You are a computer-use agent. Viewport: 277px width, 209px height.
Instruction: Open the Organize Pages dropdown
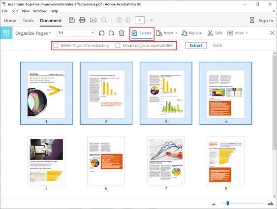(x=33, y=33)
